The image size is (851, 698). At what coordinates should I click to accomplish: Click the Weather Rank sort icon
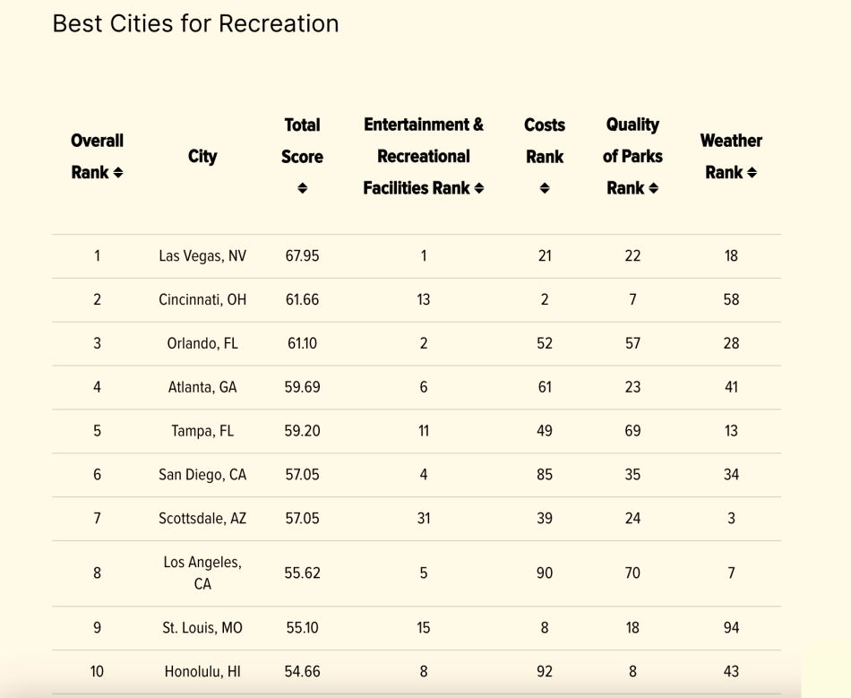pos(752,173)
